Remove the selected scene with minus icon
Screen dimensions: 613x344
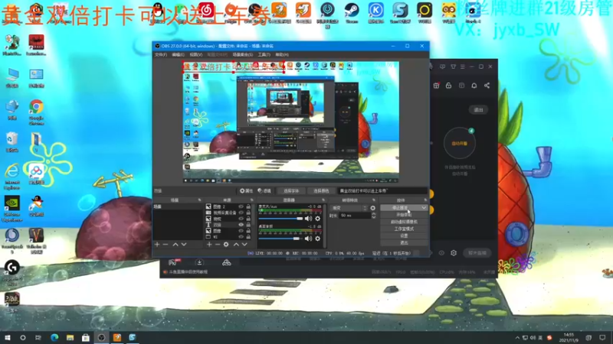pyautogui.click(x=166, y=245)
